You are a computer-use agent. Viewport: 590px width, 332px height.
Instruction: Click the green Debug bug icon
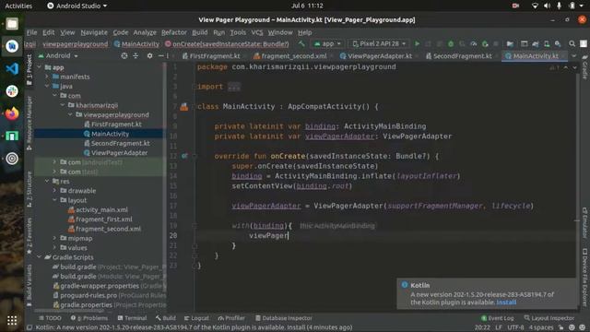[451, 43]
